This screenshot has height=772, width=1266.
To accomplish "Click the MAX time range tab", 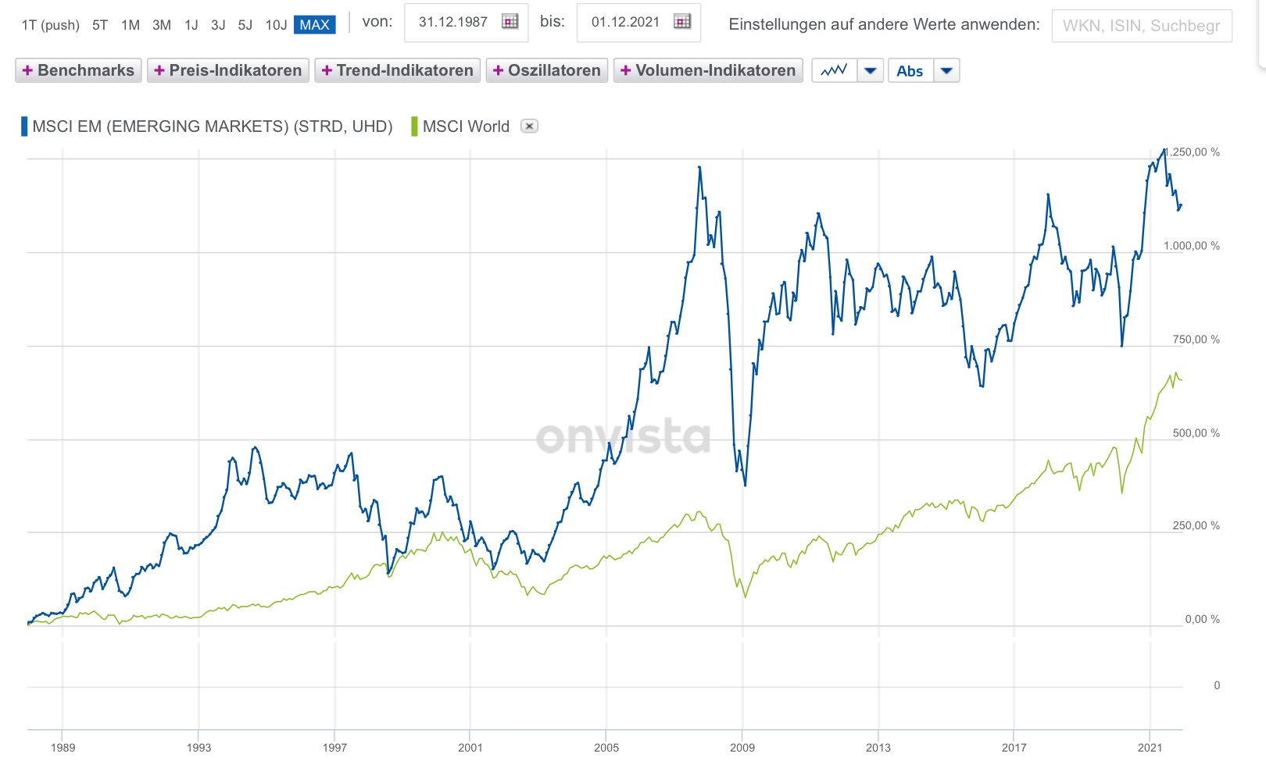I will point(314,25).
